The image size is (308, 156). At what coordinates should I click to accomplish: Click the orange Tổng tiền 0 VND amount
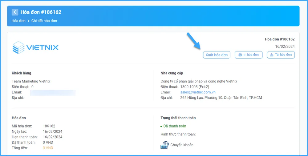pyautogui.click(x=48, y=148)
